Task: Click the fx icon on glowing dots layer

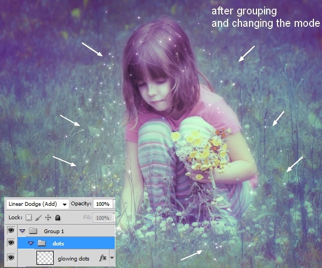Action: [103, 257]
